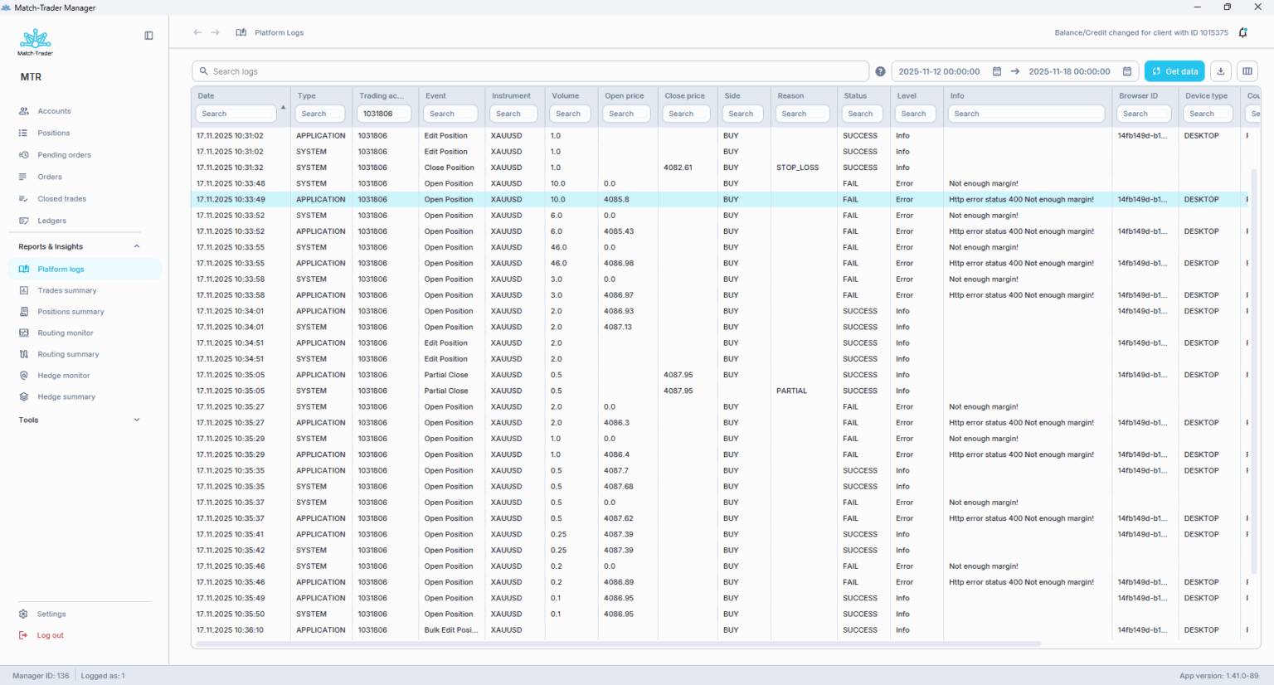1274x685 pixels.
Task: Go forward with the right arrow
Action: [216, 32]
